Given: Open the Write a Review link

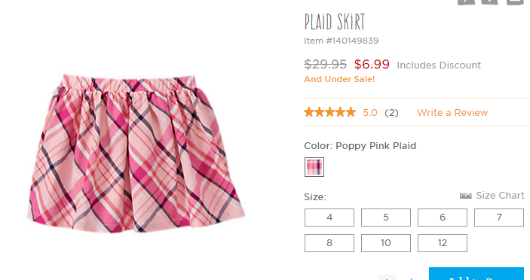Looking at the screenshot, I should tap(452, 113).
